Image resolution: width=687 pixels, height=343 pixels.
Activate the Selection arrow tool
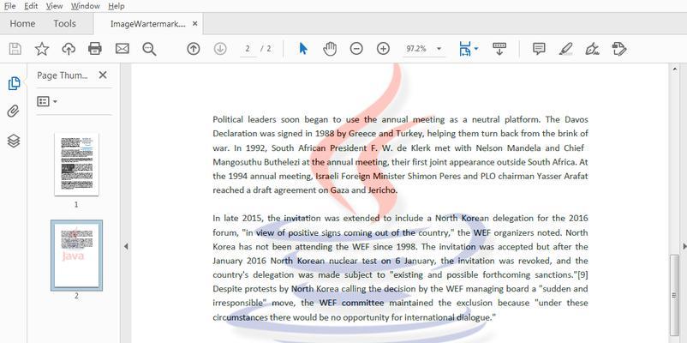point(303,48)
